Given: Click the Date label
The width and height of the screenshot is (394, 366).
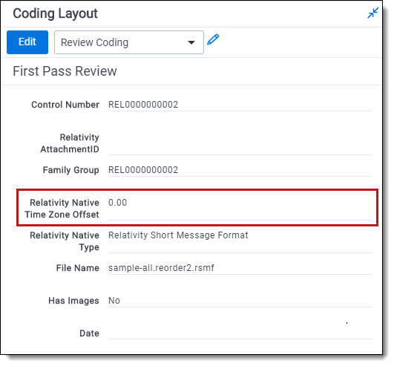Looking at the screenshot, I should [x=90, y=333].
